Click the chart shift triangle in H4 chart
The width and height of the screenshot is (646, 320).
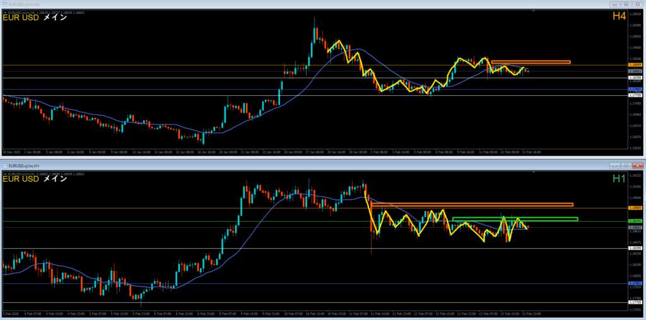[x=534, y=13]
